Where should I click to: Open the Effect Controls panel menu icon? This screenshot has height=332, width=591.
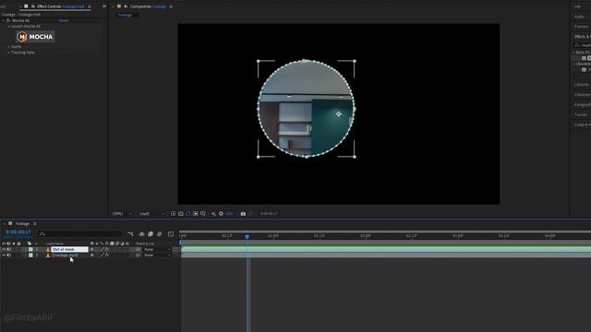click(x=90, y=6)
